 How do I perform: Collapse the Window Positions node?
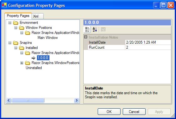coord(16,28)
